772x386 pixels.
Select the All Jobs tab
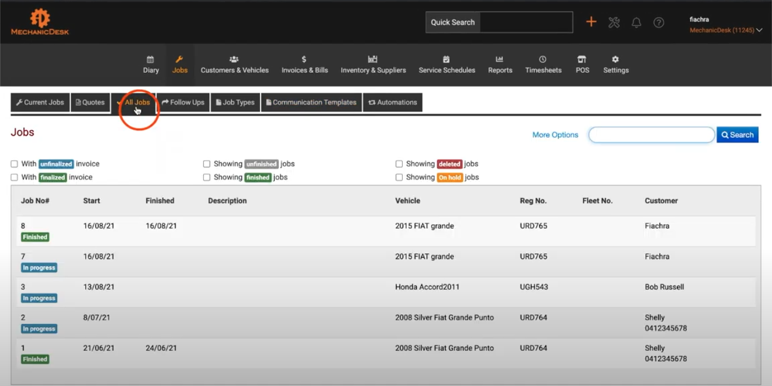(133, 102)
